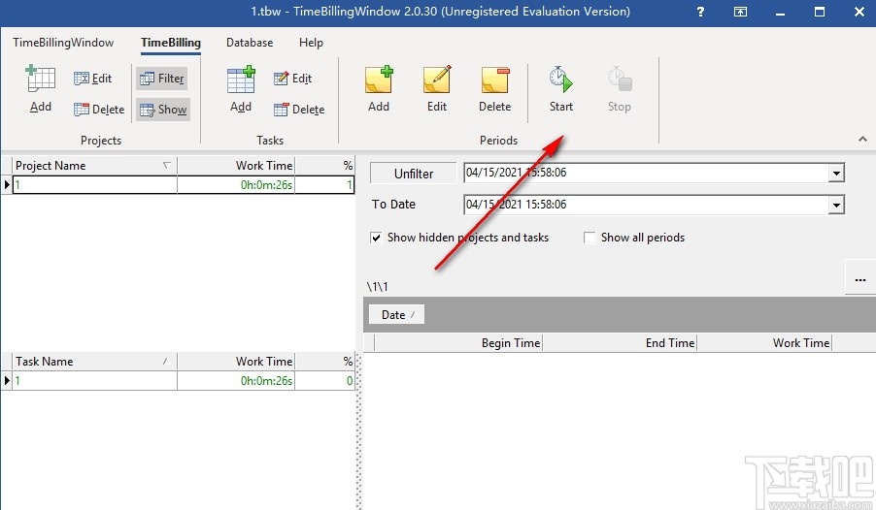Click the tasks percent column header
This screenshot has height=510, width=876.
[324, 362]
